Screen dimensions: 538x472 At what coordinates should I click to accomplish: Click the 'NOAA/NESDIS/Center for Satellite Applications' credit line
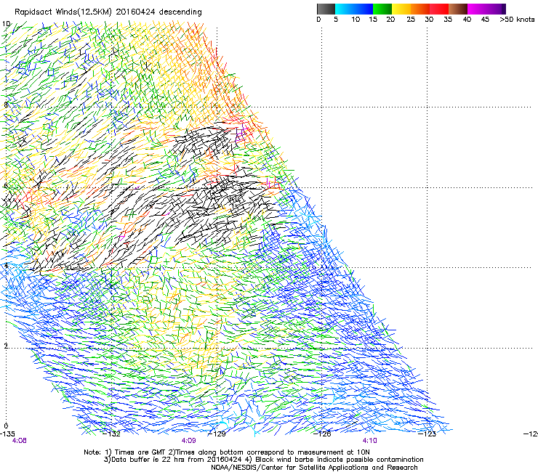pyautogui.click(x=314, y=468)
